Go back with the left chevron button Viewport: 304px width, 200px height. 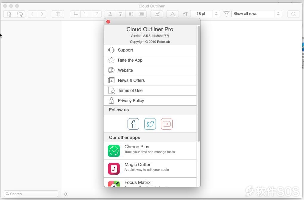pos(32,14)
